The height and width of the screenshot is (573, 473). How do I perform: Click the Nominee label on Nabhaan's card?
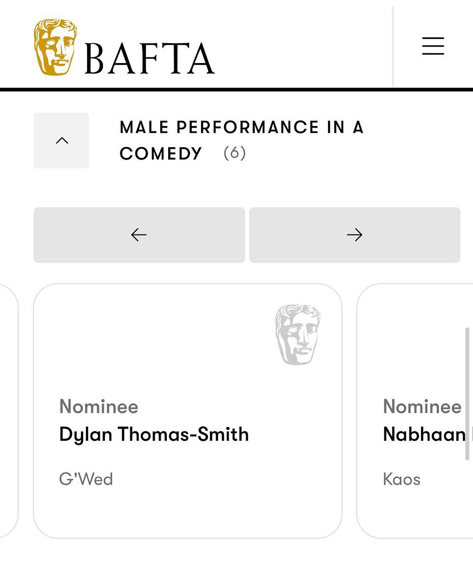point(422,406)
